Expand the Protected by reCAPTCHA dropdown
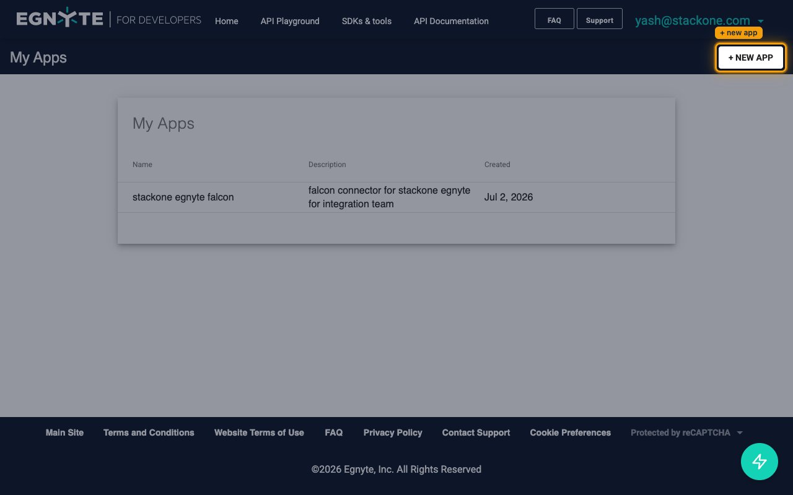This screenshot has width=793, height=495. (x=686, y=433)
